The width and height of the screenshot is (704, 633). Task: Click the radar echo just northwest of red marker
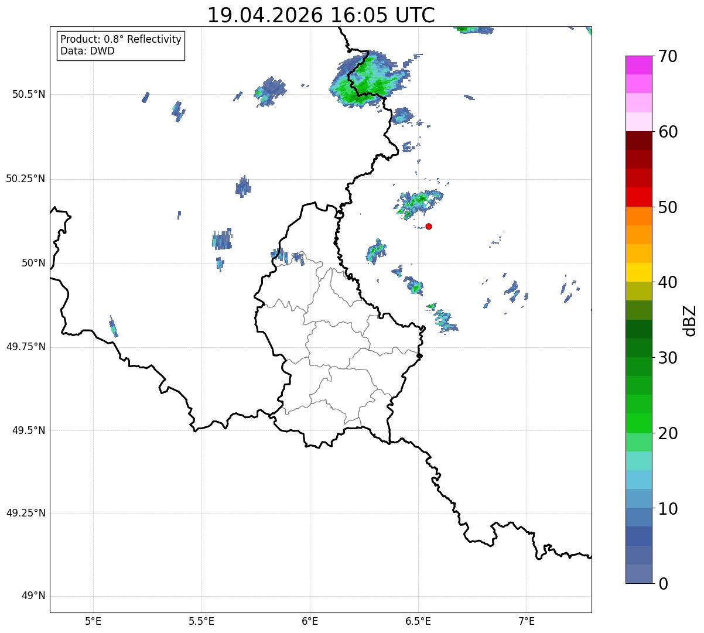[x=419, y=203]
